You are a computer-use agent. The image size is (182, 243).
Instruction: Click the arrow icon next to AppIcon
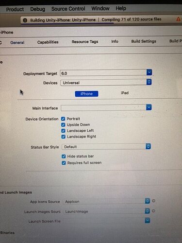pos(153,201)
